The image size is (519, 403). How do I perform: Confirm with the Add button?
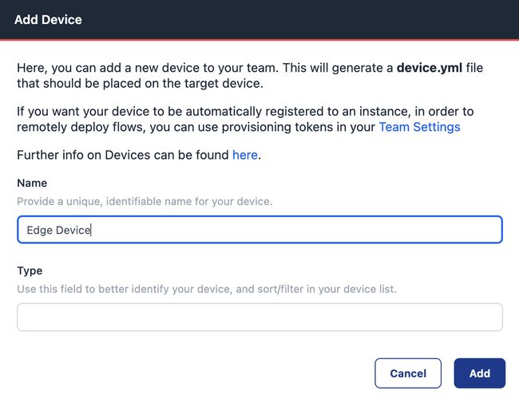point(479,373)
